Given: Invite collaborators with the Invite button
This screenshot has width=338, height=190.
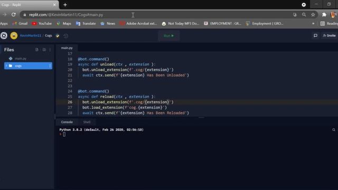Looking at the screenshot, I should point(329,35).
